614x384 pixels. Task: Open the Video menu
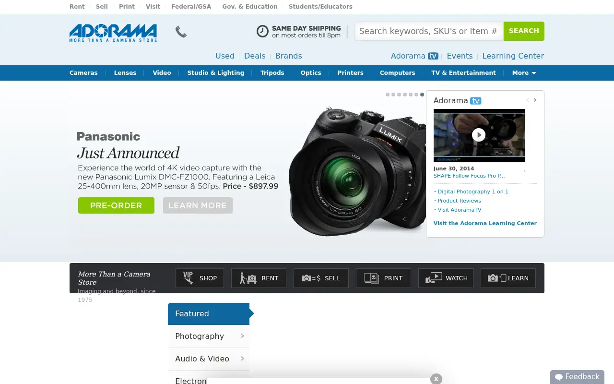pyautogui.click(x=162, y=73)
